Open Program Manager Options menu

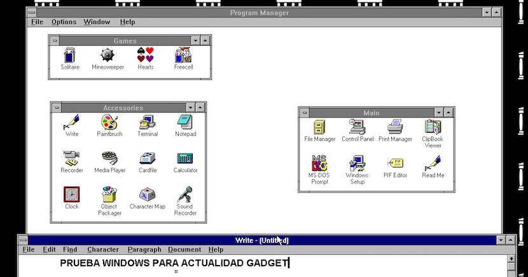[x=64, y=22]
